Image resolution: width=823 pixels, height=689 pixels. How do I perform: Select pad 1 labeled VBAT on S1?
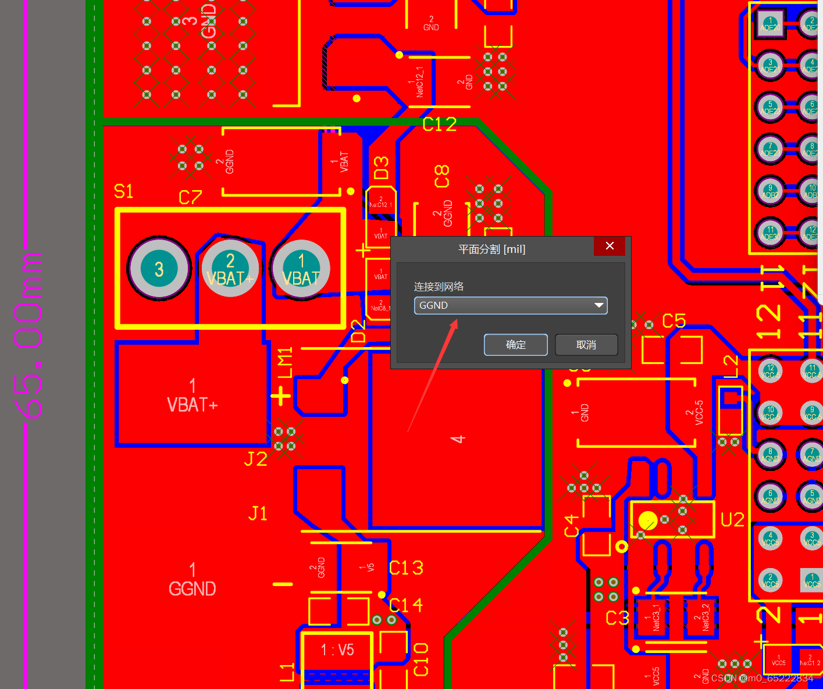pos(301,269)
